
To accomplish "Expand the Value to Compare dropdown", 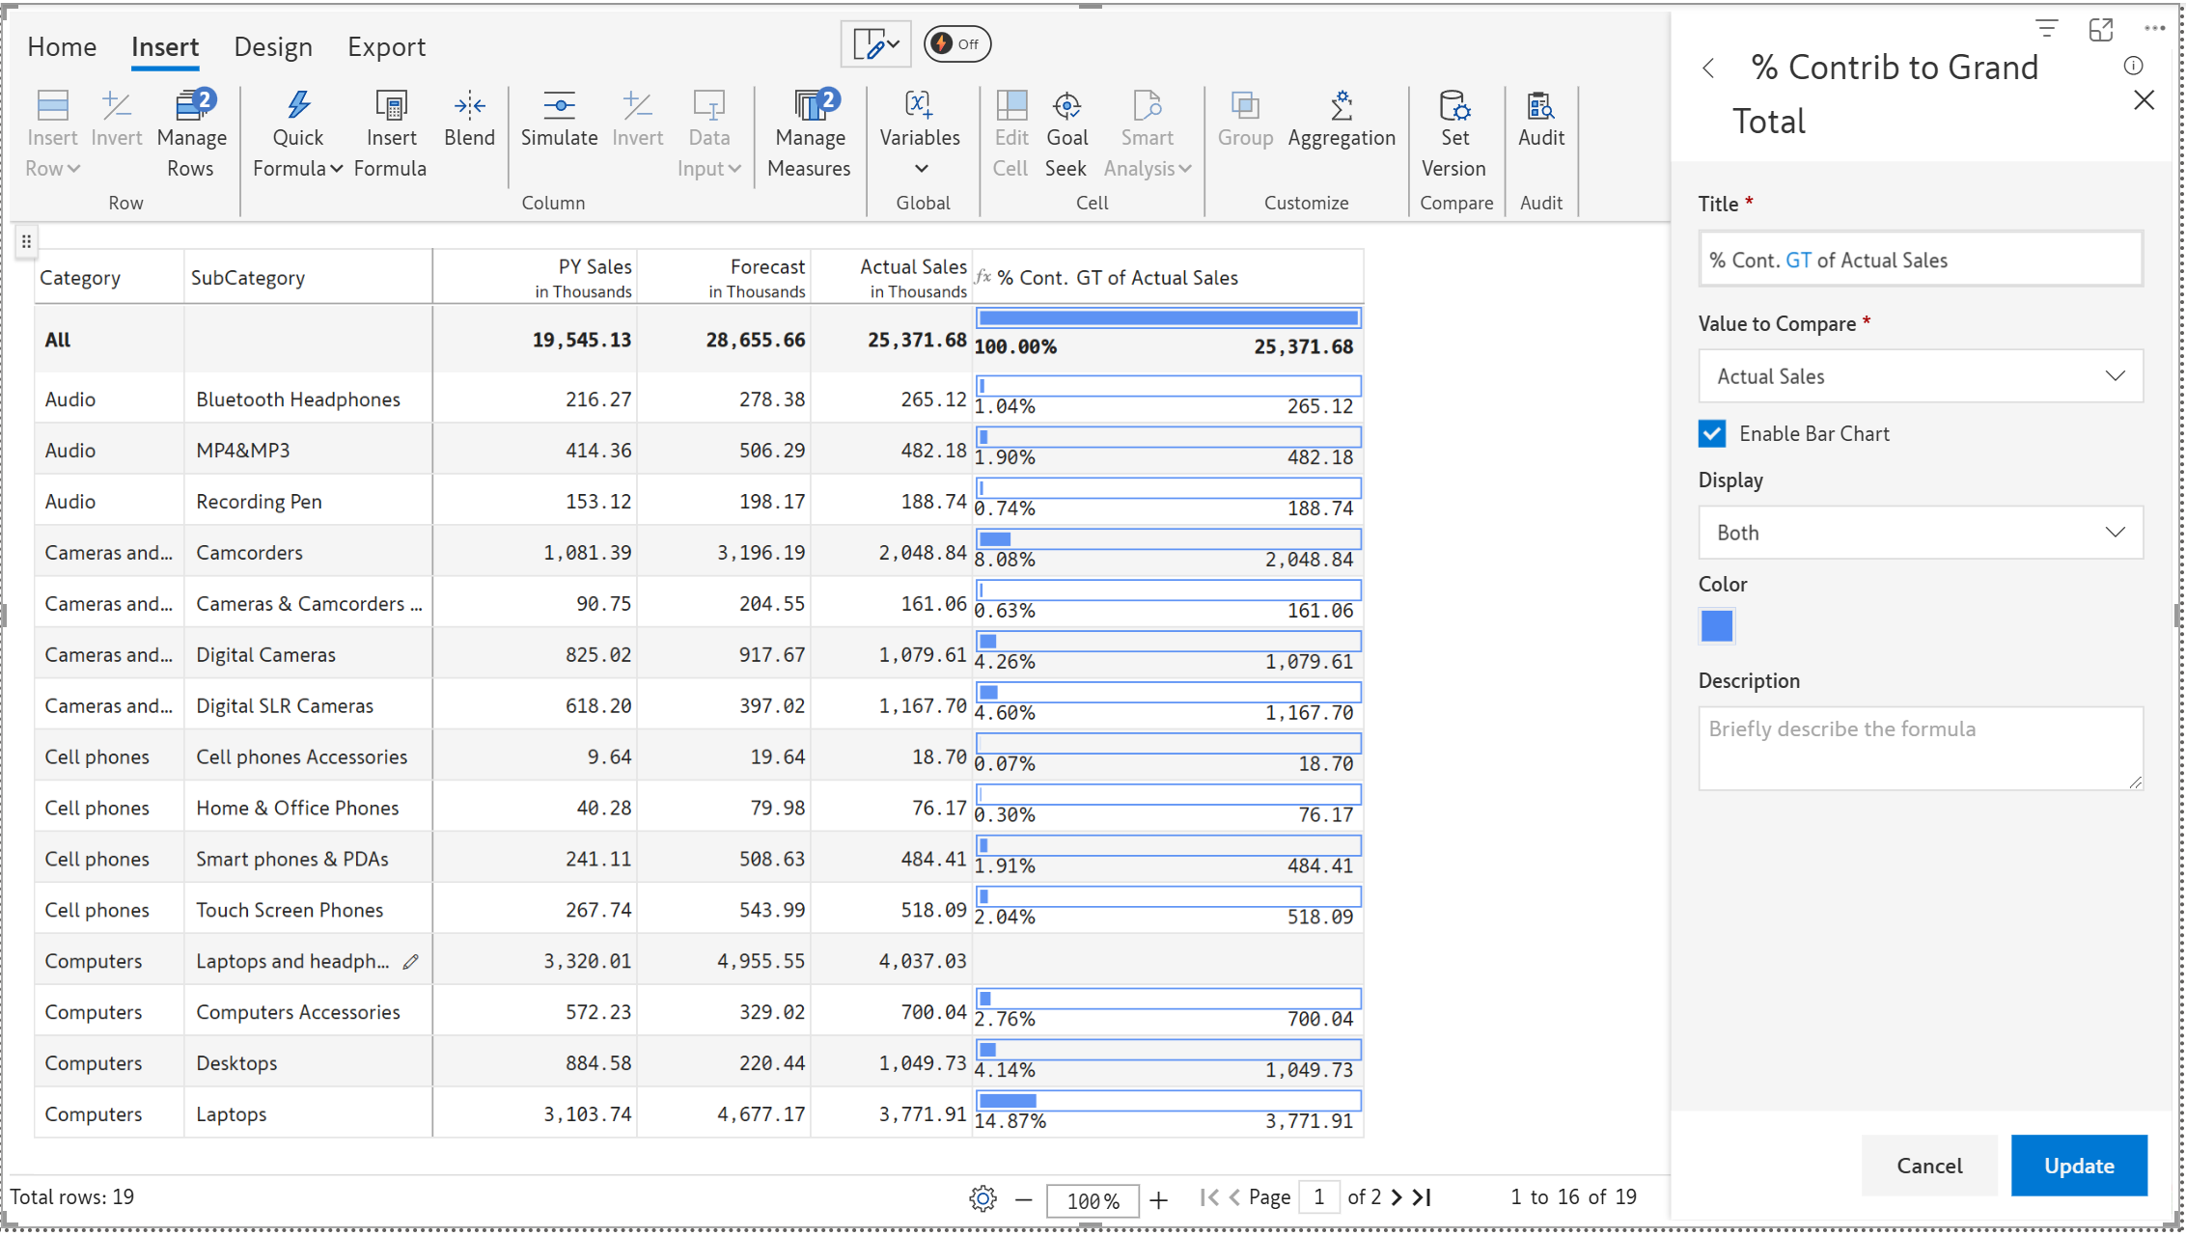I will tap(1920, 376).
